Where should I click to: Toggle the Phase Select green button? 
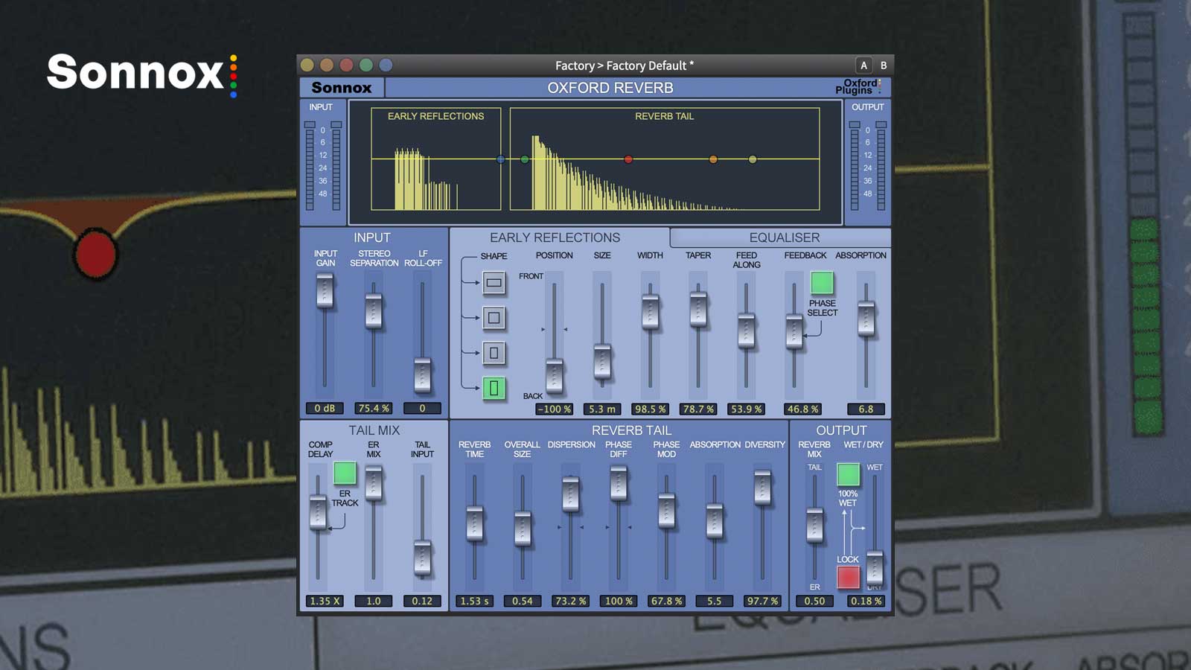822,283
